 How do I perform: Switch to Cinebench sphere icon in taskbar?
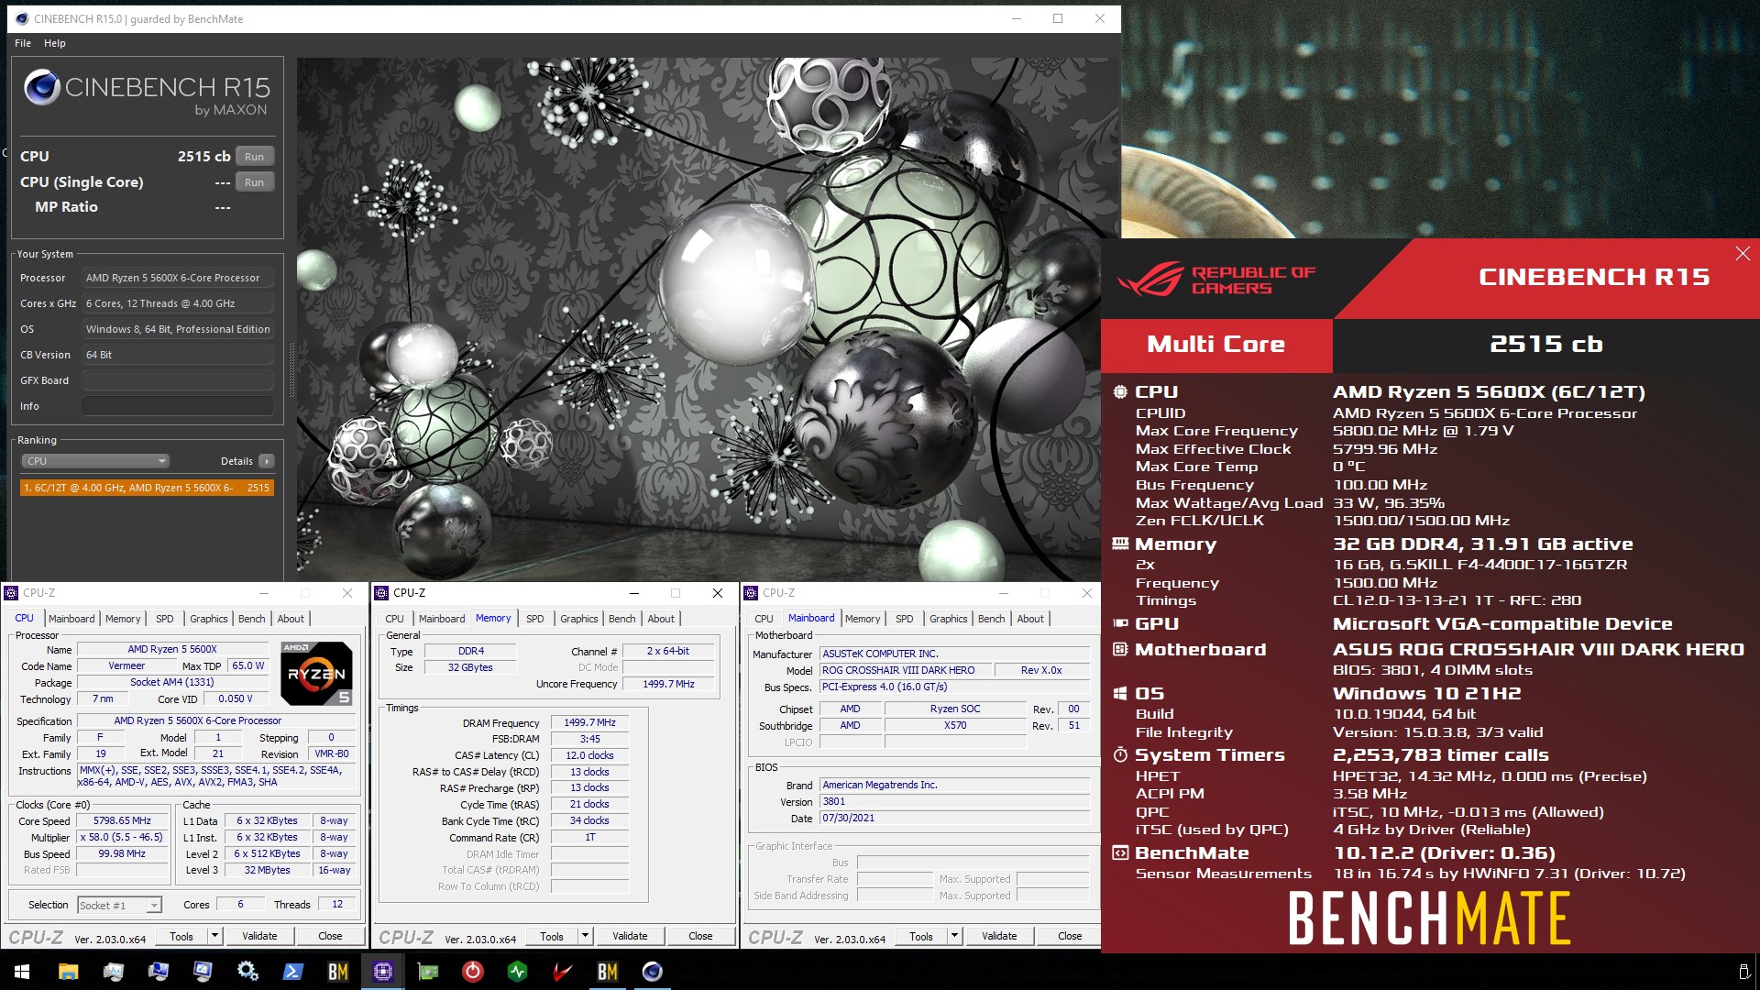[x=652, y=972]
